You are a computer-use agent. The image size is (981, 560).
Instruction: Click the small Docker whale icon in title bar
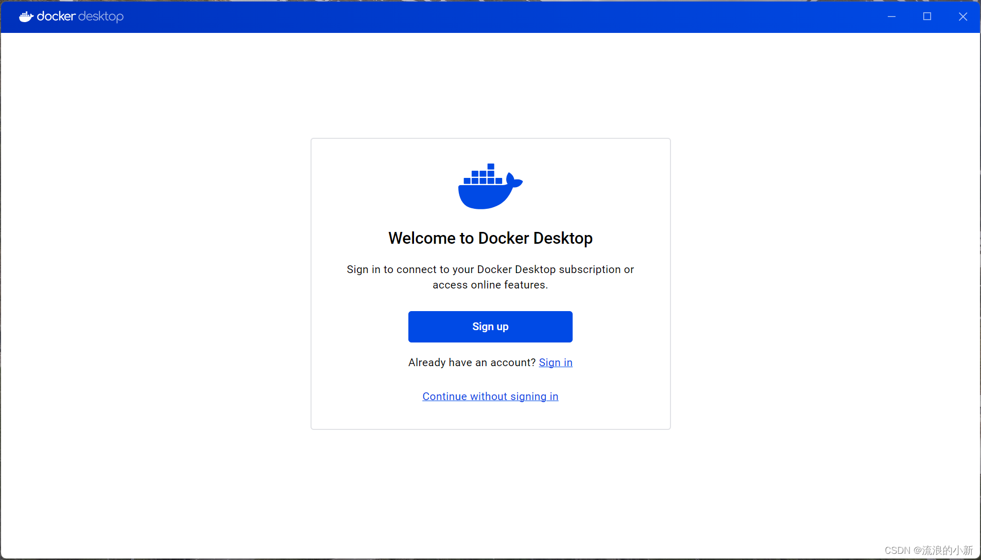tap(26, 17)
